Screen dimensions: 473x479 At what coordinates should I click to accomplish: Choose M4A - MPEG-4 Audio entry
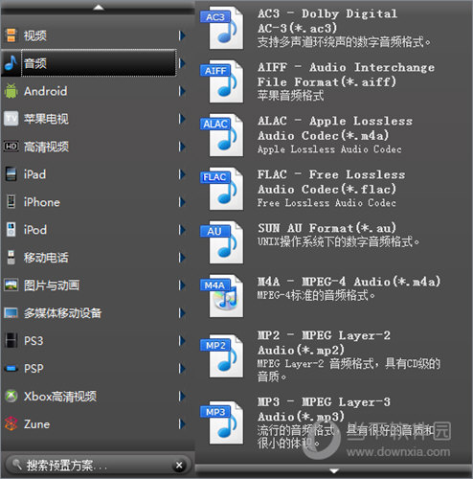(x=349, y=288)
